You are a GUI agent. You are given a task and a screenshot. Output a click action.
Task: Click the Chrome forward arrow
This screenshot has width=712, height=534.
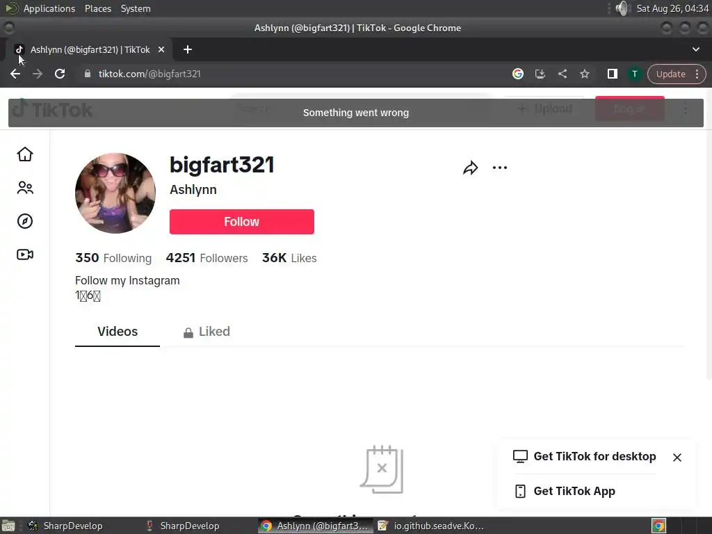38,74
